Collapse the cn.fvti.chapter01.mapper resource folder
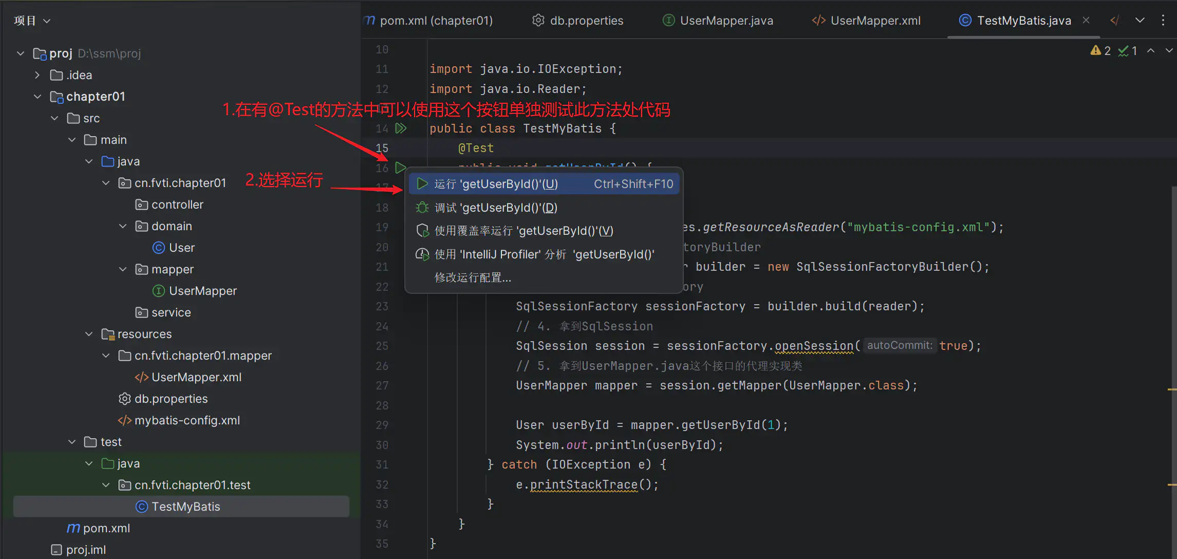 pos(106,356)
